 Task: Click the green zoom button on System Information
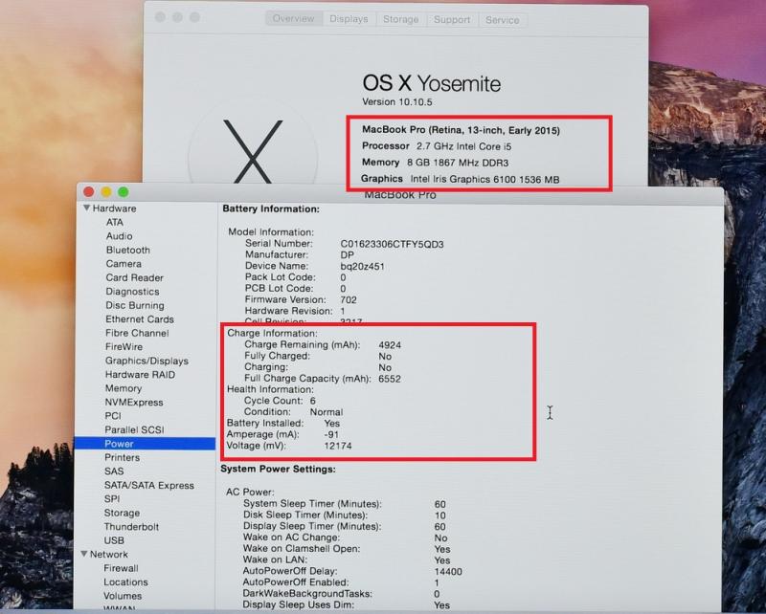(x=124, y=192)
